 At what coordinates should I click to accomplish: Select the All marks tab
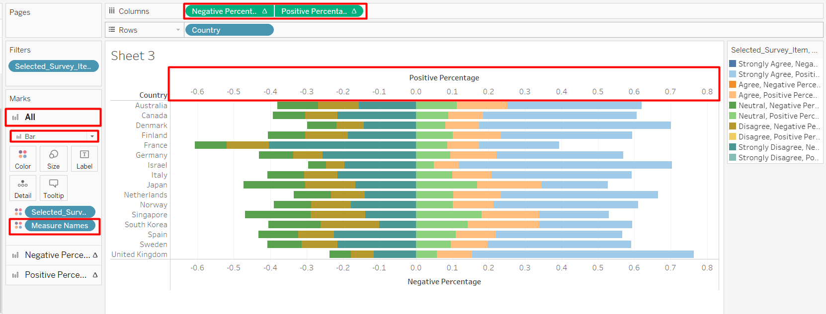click(x=54, y=117)
